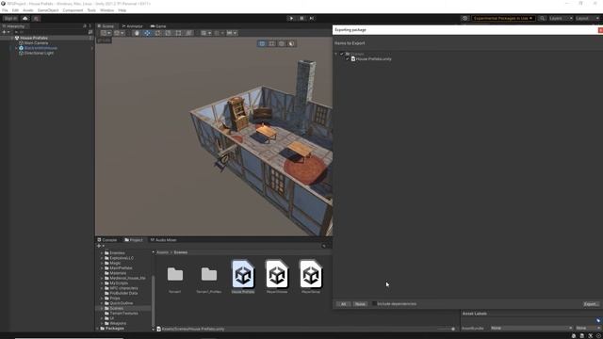Open the Edit menu
This screenshot has height=339, width=603.
(x=15, y=10)
